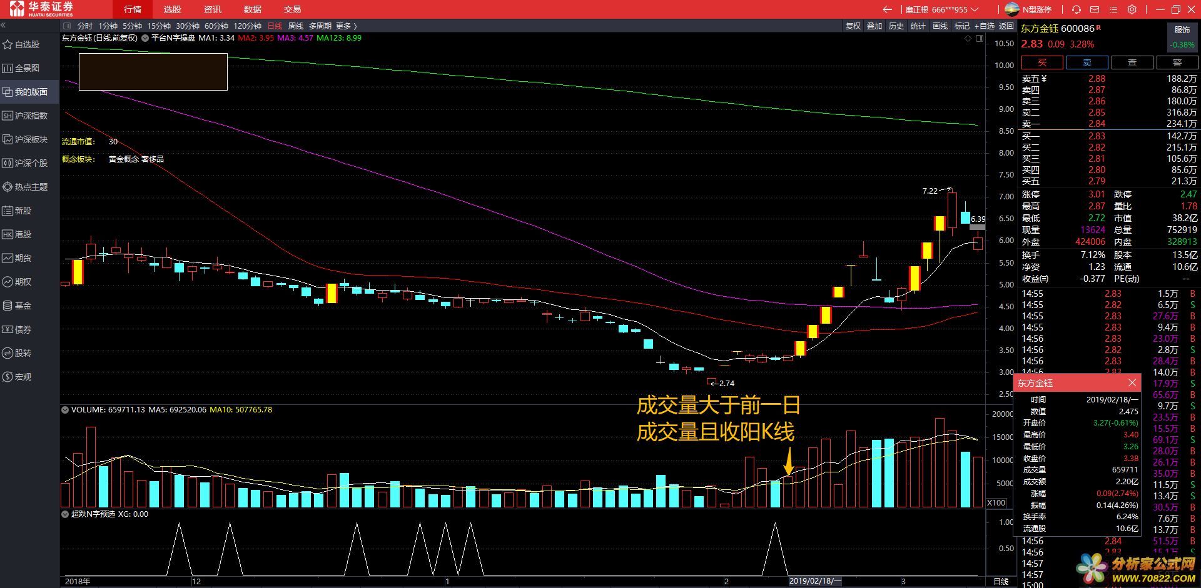This screenshot has width=1201, height=588.
Task: Click the back arrow in title bar
Action: (887, 9)
